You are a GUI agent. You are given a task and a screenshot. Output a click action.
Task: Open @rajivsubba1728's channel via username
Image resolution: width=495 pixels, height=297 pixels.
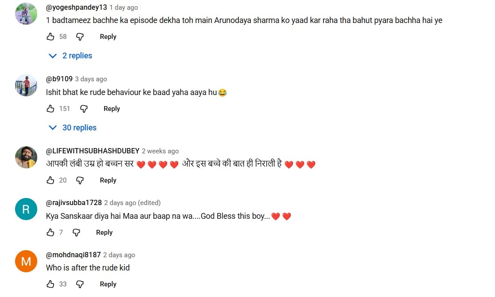click(74, 202)
